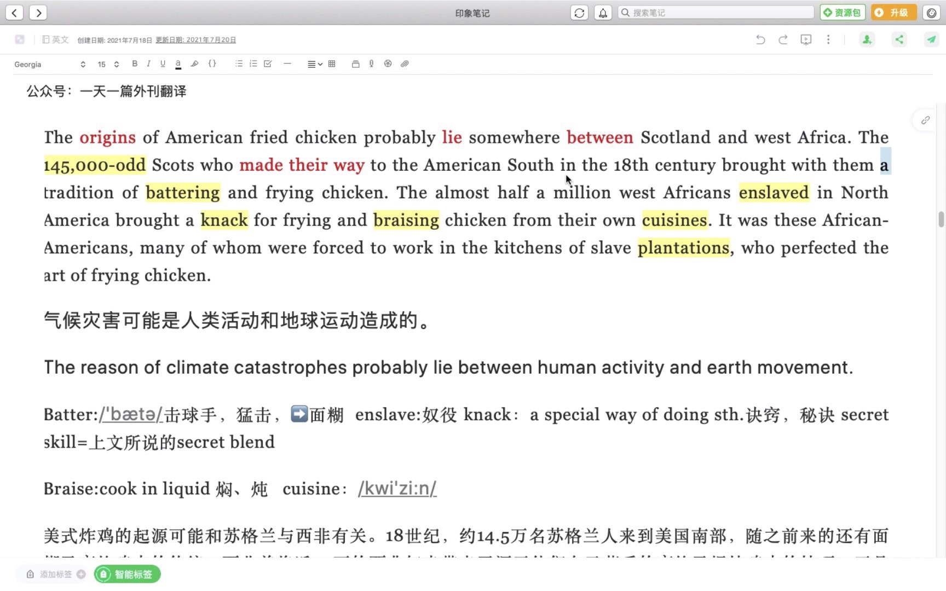Open the Georgia font family dropdown
946x591 pixels.
[49, 64]
